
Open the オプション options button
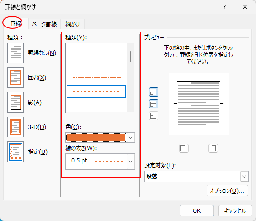[227, 190]
